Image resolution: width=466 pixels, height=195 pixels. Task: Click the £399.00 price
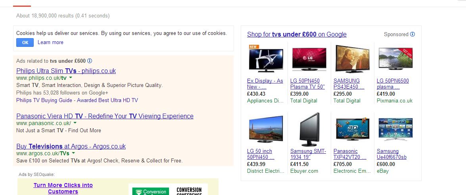coord(299,94)
